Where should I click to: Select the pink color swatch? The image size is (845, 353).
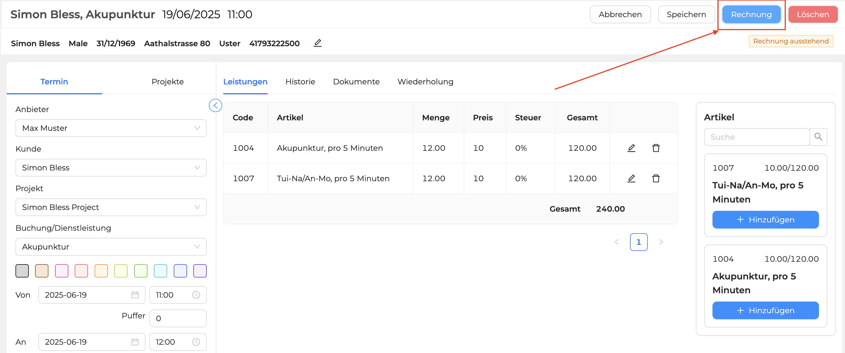coord(62,271)
